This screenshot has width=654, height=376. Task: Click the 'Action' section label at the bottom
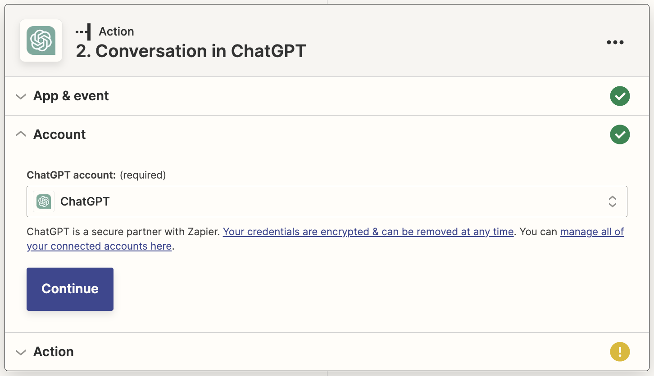coord(53,352)
